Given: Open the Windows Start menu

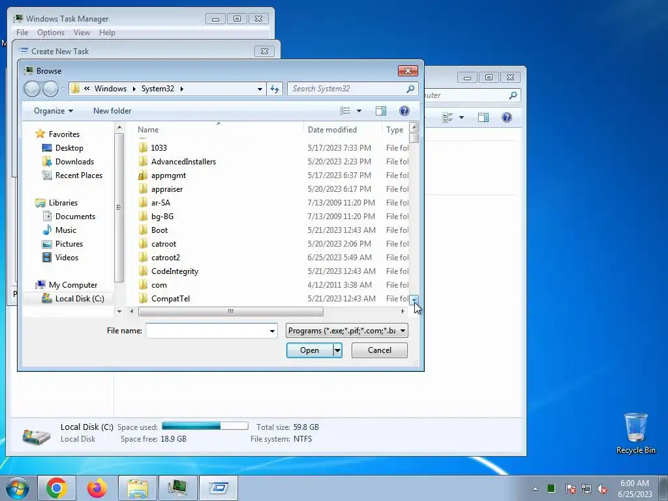Looking at the screenshot, I should pos(18,488).
